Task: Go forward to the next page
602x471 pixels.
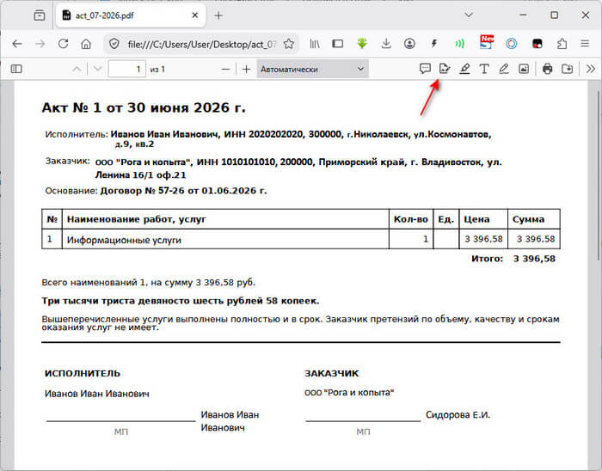Action: coord(40,44)
